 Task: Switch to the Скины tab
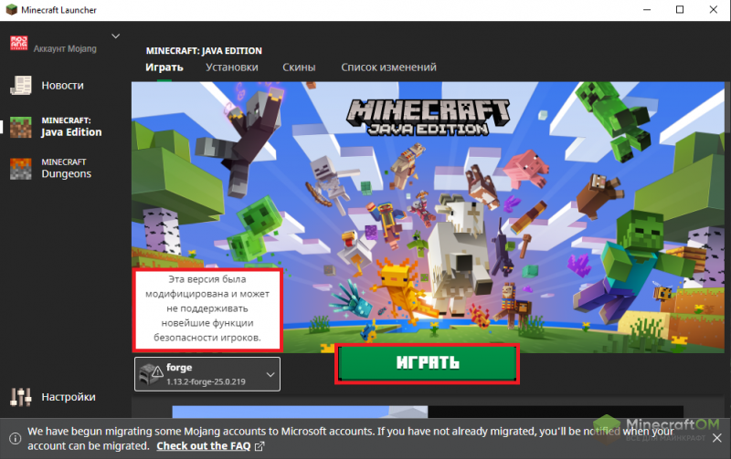(299, 68)
